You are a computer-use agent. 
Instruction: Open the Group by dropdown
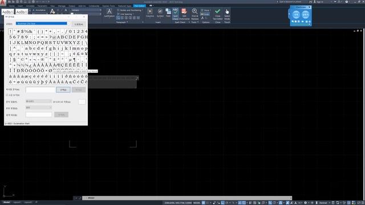pyautogui.click(x=39, y=108)
